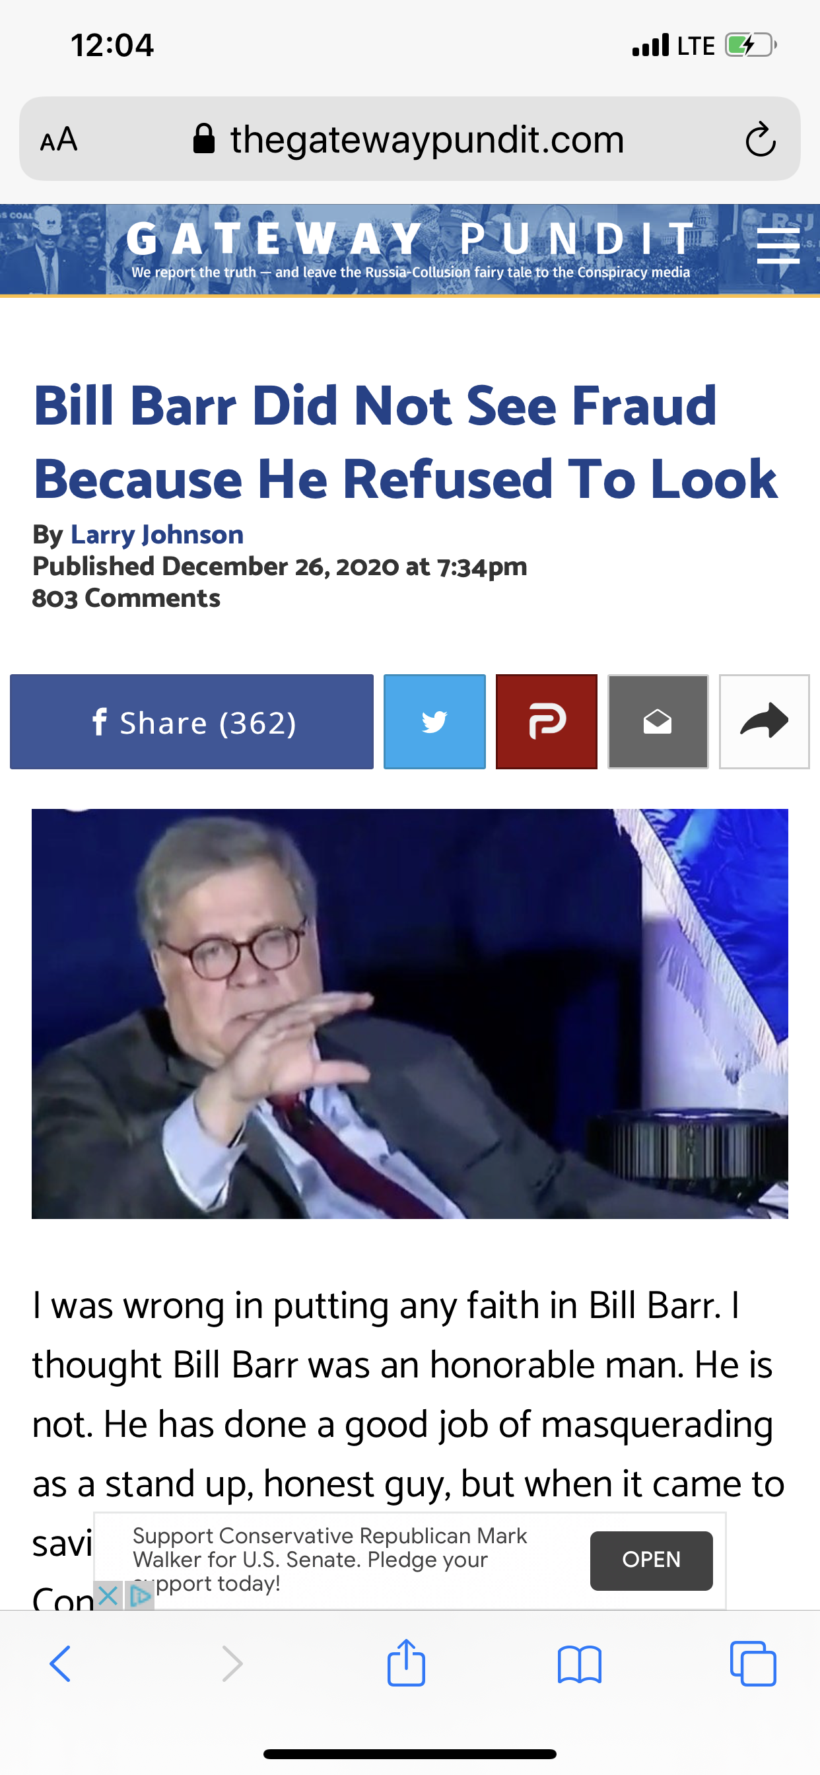Open the Bill Barr article image

pos(410,1014)
